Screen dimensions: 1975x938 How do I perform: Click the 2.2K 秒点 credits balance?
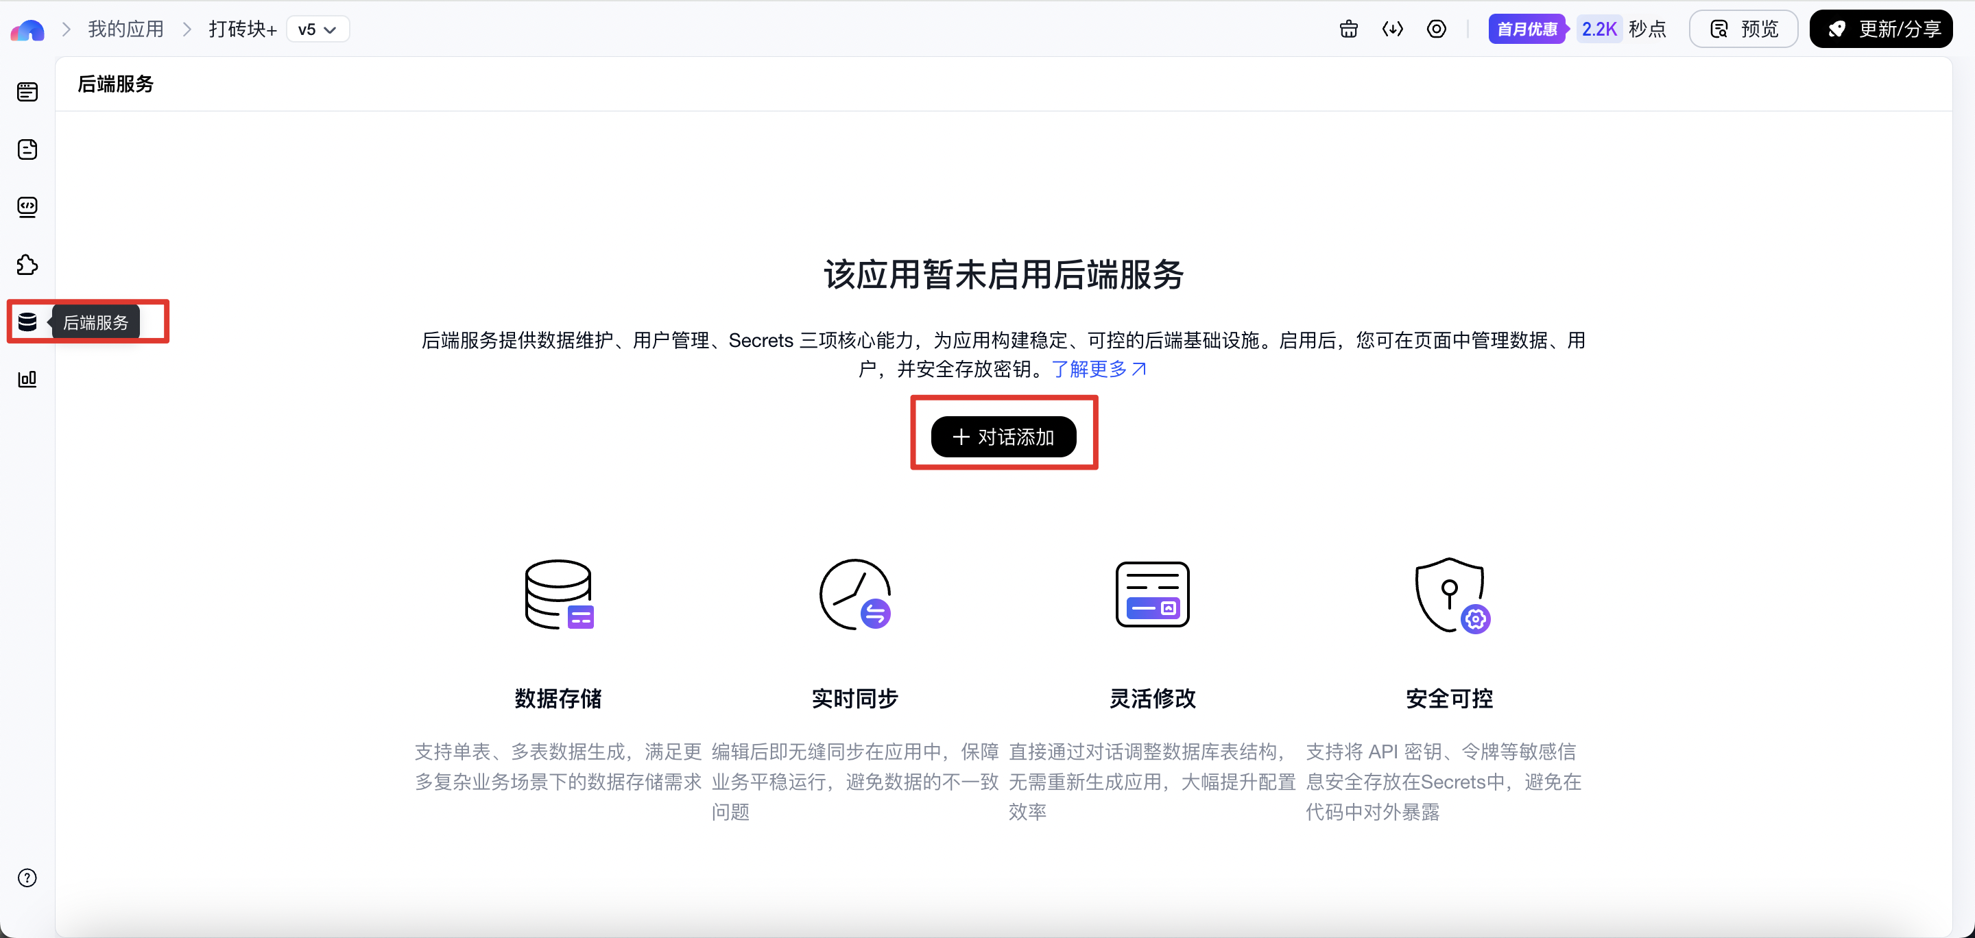(x=1623, y=30)
